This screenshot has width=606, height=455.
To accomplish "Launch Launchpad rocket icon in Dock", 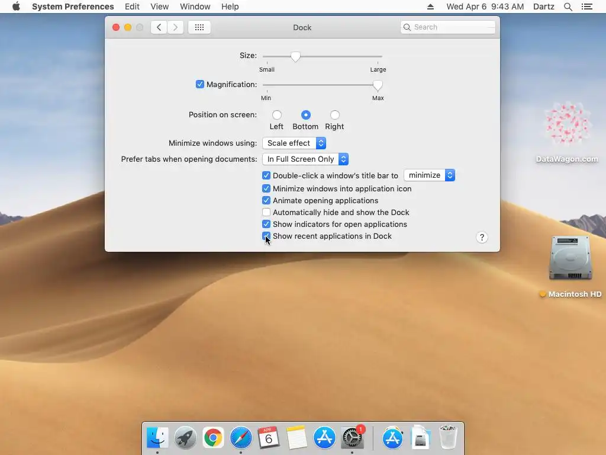I will coord(185,438).
